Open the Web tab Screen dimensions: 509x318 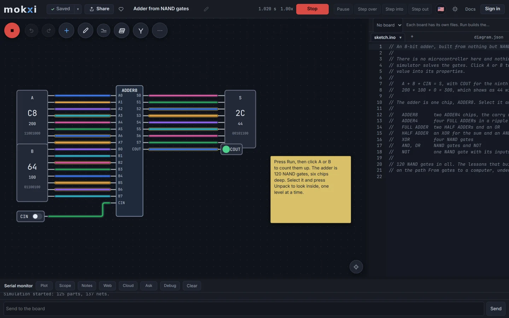107,285
